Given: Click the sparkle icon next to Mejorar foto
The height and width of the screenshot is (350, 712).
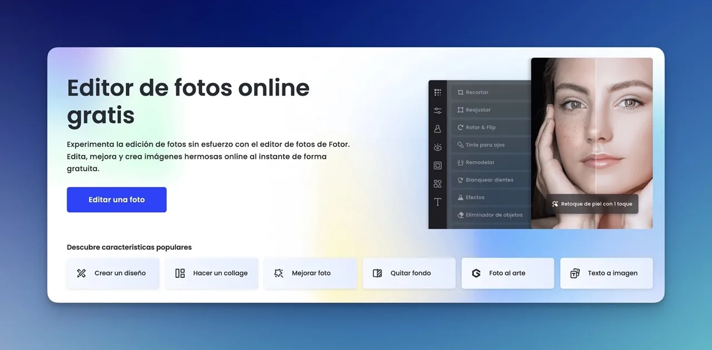Looking at the screenshot, I should 278,273.
